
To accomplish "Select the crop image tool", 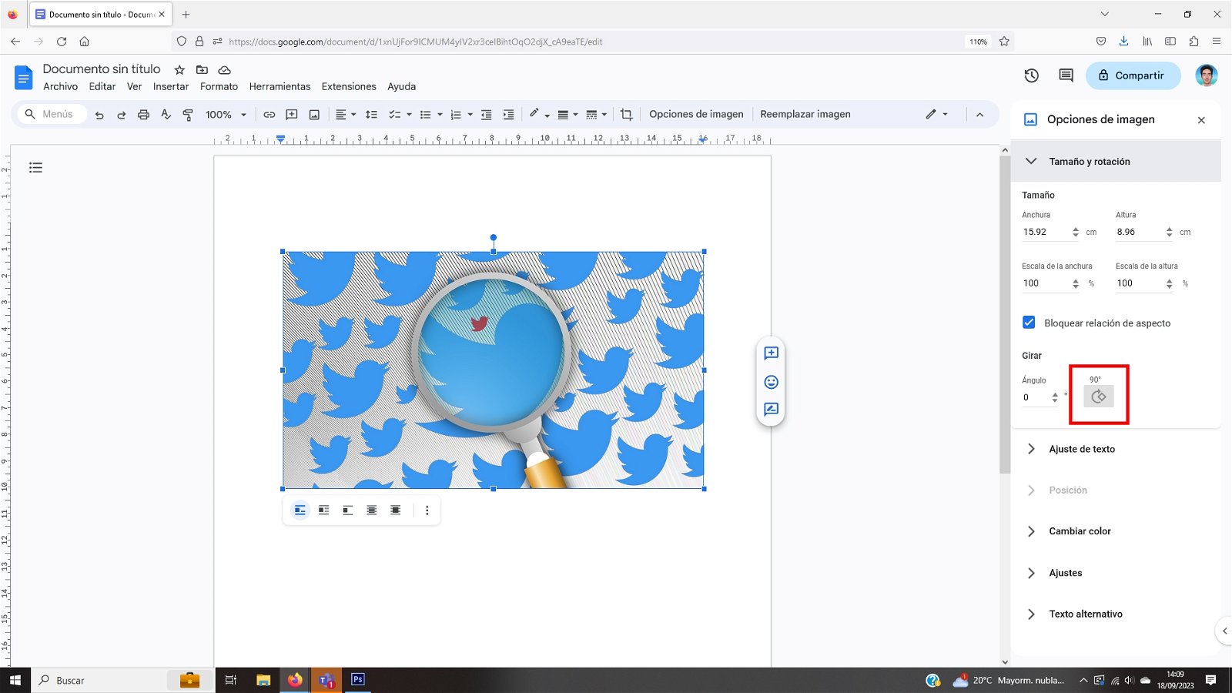I will click(x=626, y=115).
